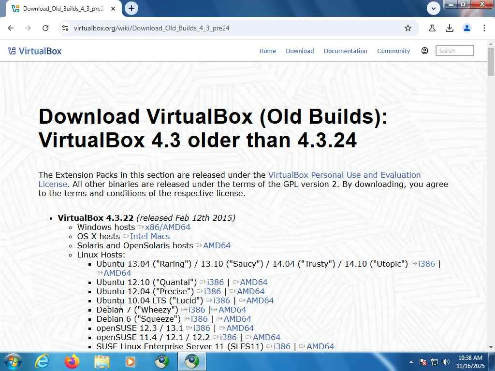Open the user account icon on VirtualBox site

click(424, 51)
